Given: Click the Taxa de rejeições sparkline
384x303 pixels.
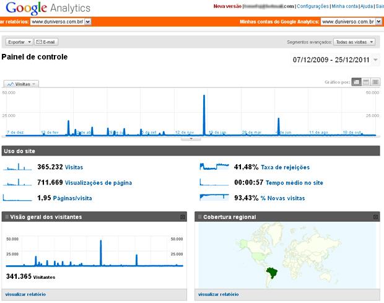Looking at the screenshot, I should pos(214,167).
